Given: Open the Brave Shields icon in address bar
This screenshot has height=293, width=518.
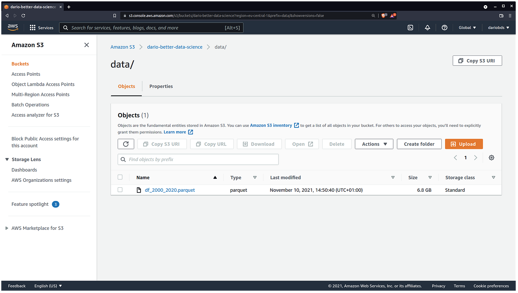Looking at the screenshot, I should coord(384,16).
